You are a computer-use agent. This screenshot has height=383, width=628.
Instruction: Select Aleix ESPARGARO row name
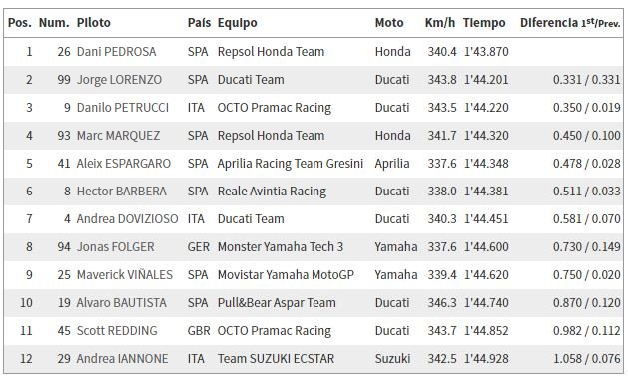(124, 164)
